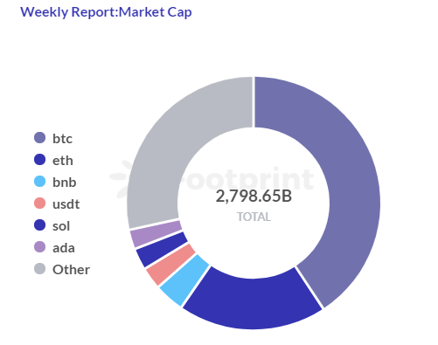Toggle the ada legend color dot
This screenshot has width=438, height=345.
(39, 247)
